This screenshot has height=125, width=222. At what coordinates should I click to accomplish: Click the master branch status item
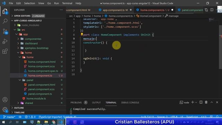pos(9,117)
